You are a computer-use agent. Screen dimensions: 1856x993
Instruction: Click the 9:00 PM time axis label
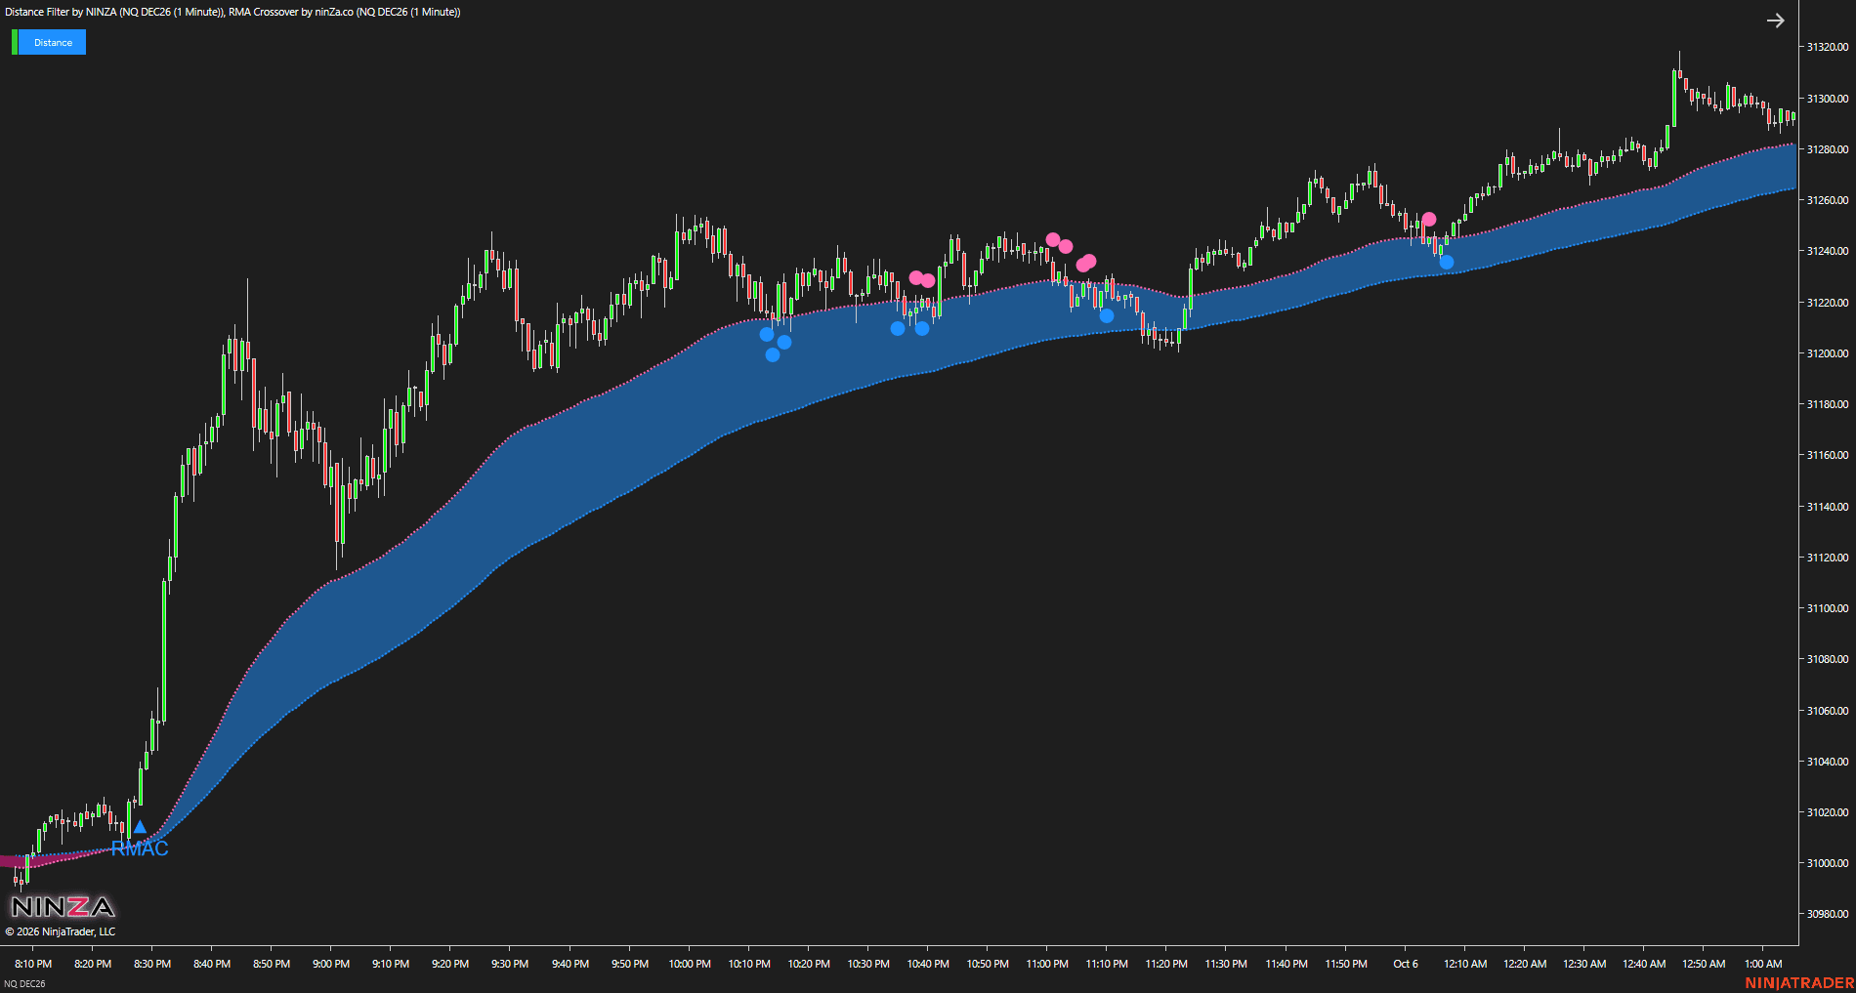(x=331, y=964)
